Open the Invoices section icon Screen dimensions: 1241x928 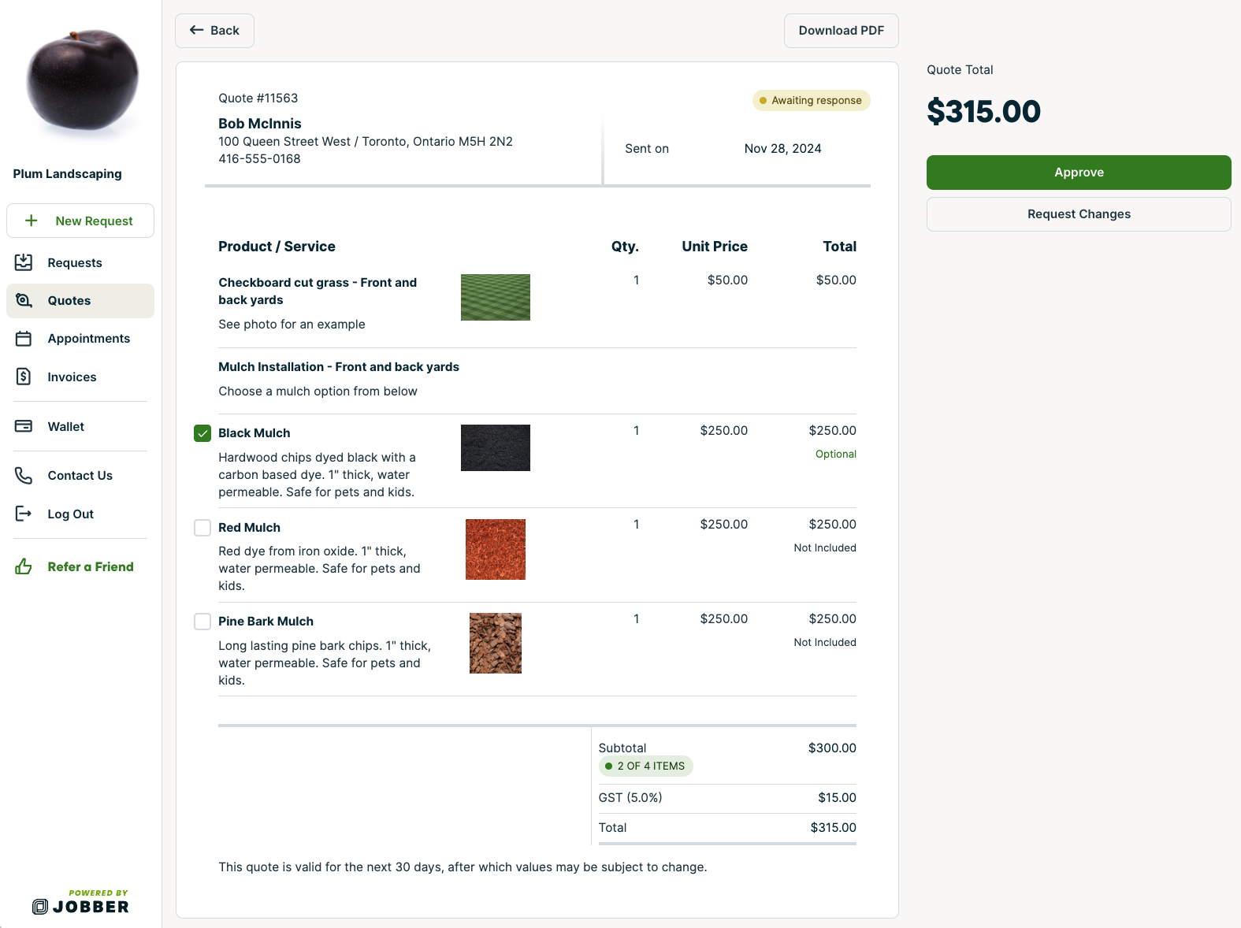pyautogui.click(x=24, y=377)
